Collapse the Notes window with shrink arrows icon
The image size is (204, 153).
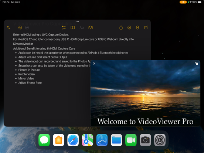click(x=8, y=27)
